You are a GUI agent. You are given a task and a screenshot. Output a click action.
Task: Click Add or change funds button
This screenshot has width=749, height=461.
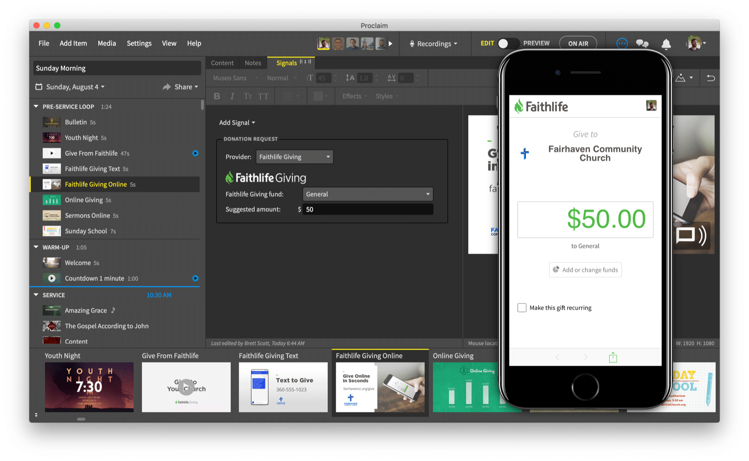[585, 270]
